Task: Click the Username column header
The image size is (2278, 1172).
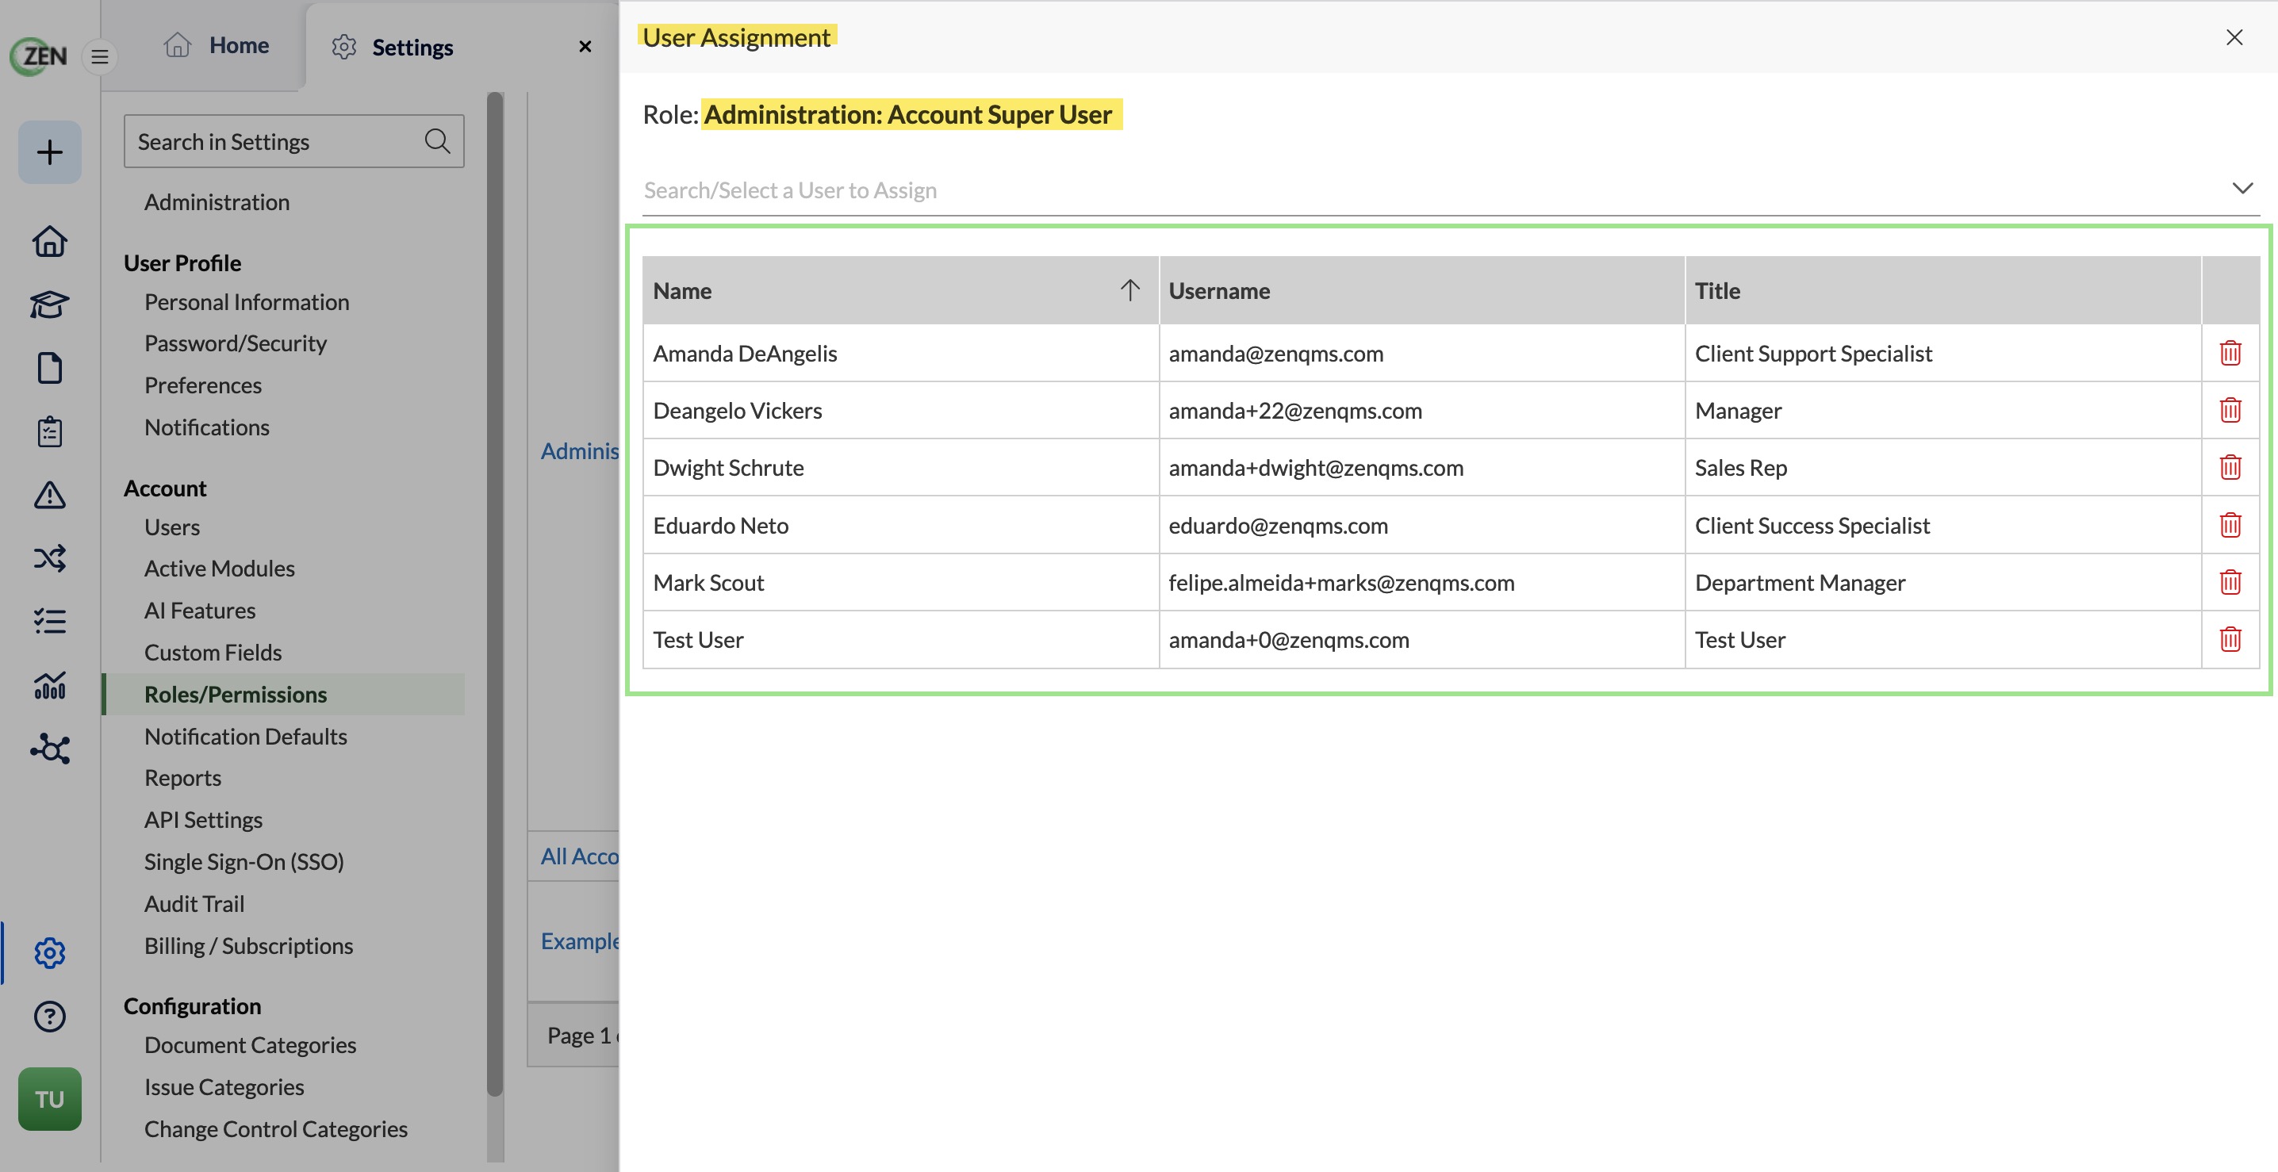Action: [x=1421, y=291]
